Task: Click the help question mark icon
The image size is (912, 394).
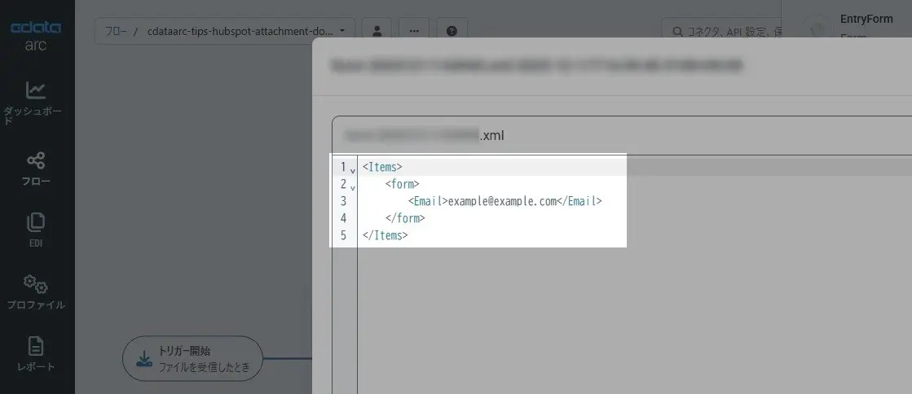Action: click(452, 31)
